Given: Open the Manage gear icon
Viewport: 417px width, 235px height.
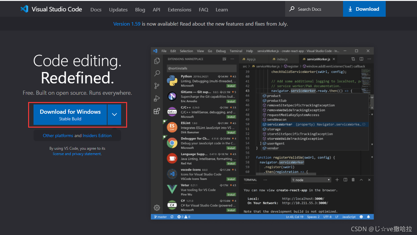Looking at the screenshot, I should pyautogui.click(x=157, y=208).
